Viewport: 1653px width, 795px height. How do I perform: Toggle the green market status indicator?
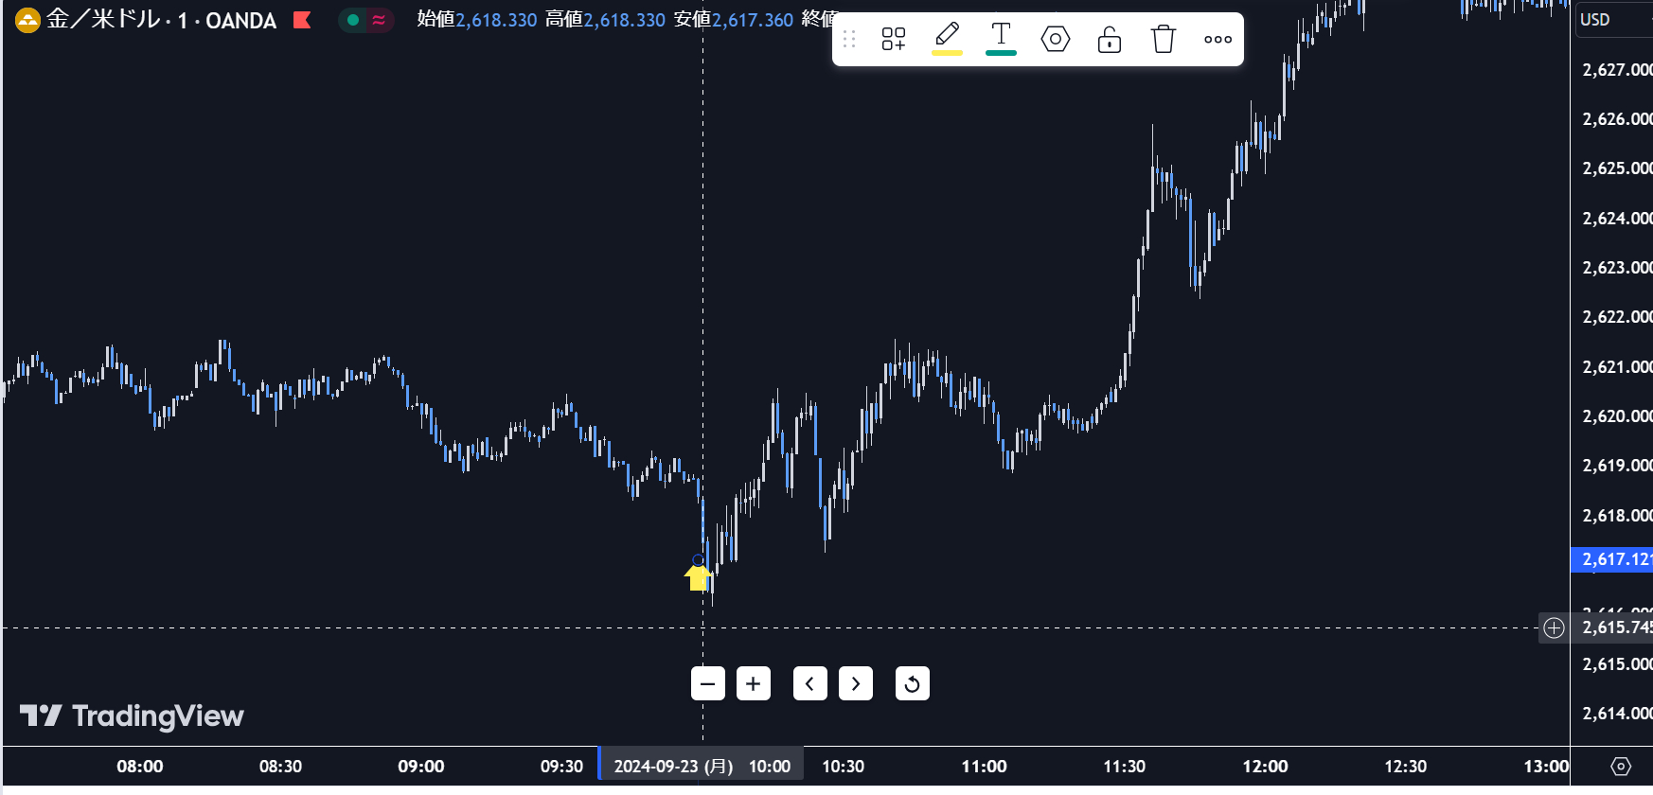(x=353, y=20)
